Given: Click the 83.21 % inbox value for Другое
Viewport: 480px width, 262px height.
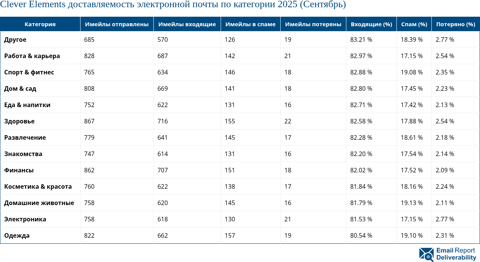Looking at the screenshot, I should pyautogui.click(x=361, y=39).
